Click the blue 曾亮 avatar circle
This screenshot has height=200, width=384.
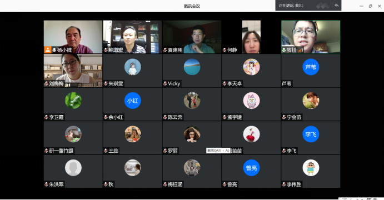click(251, 168)
